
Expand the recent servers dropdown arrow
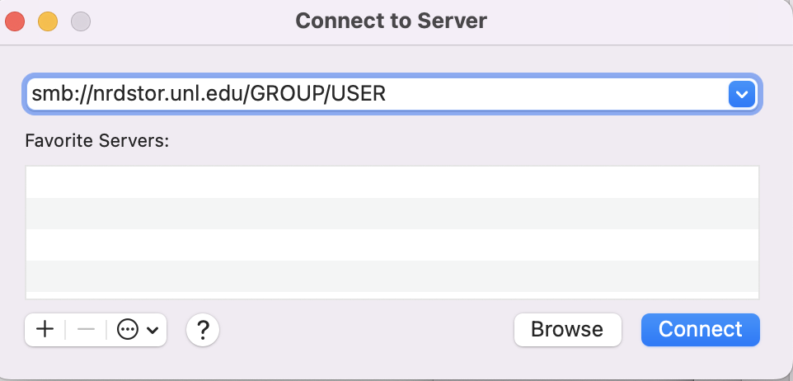coord(742,95)
